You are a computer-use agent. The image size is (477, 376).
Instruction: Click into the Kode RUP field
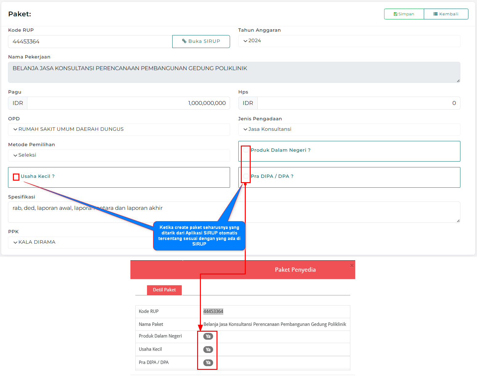(90, 42)
